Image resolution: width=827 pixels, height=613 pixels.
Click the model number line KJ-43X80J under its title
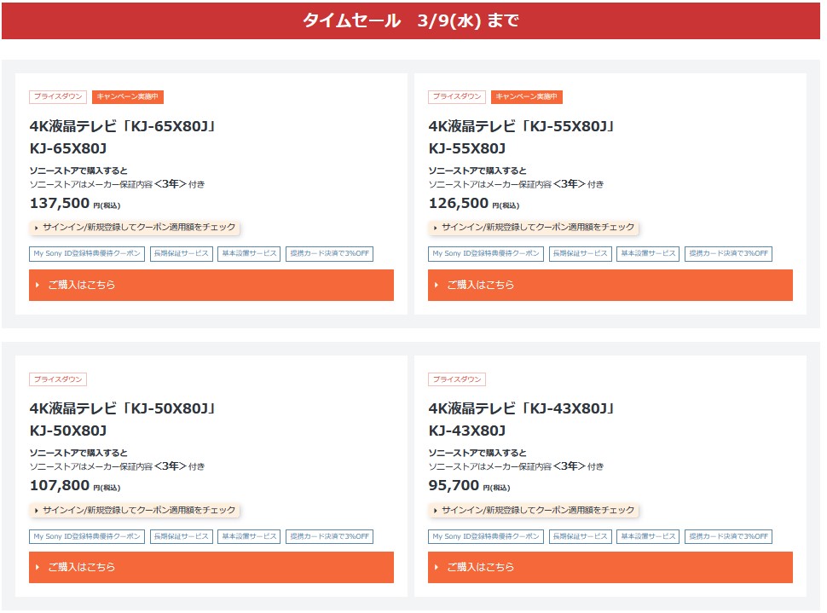pos(466,431)
